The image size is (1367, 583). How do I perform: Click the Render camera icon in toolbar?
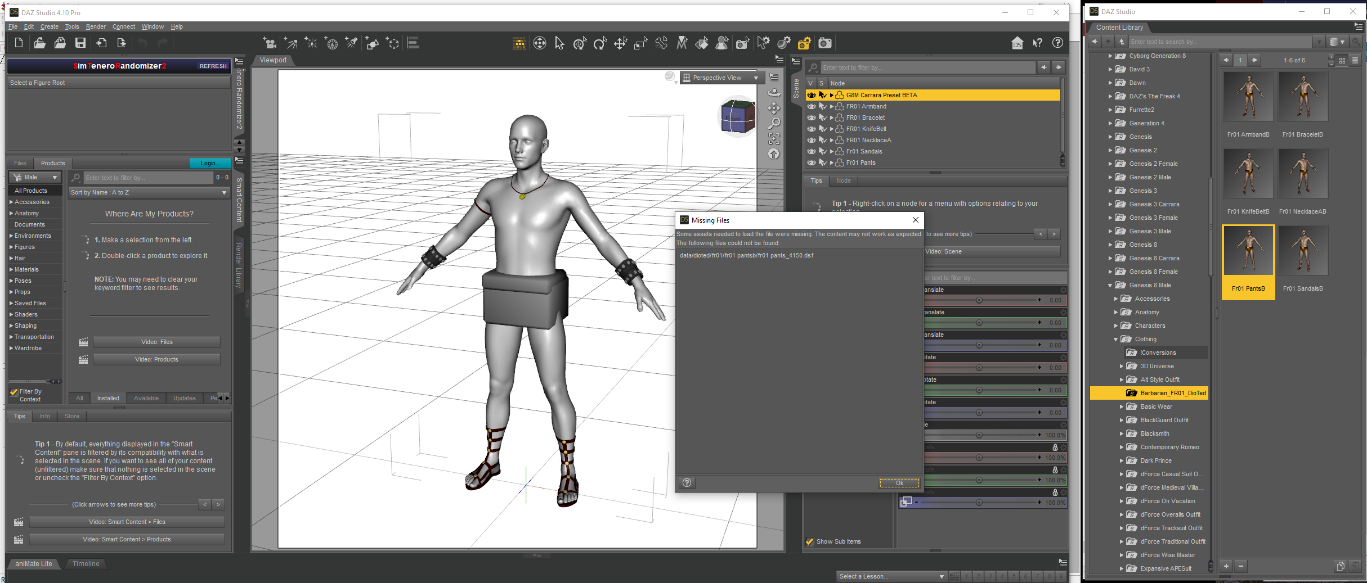[825, 43]
